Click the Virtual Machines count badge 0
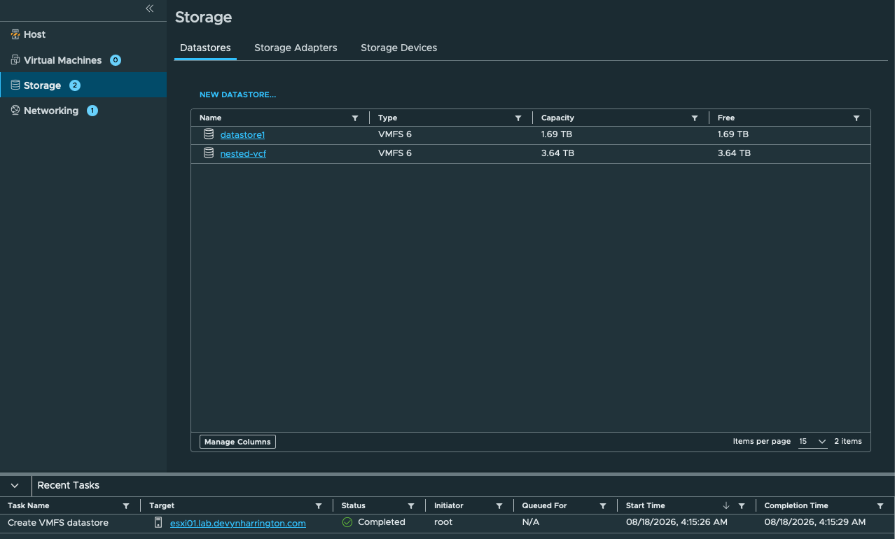This screenshot has width=895, height=539. (x=116, y=60)
